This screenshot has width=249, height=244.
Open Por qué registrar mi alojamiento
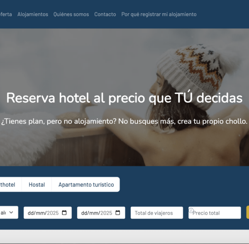pos(159,14)
